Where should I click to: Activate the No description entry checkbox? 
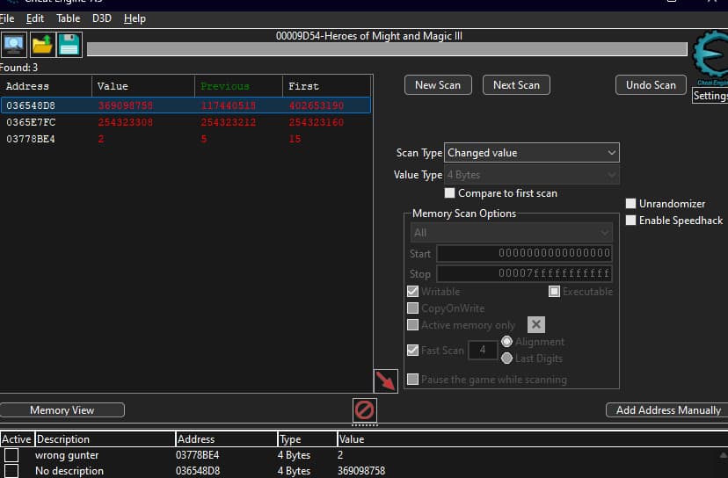coord(11,471)
